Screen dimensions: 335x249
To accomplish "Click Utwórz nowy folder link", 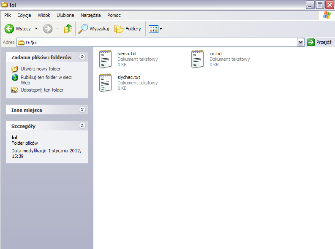I will pos(40,69).
